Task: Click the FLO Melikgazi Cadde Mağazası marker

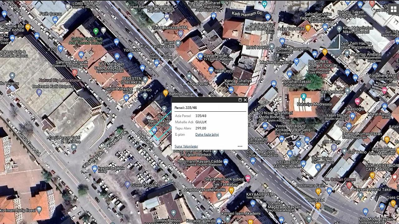Action: [x=117, y=56]
